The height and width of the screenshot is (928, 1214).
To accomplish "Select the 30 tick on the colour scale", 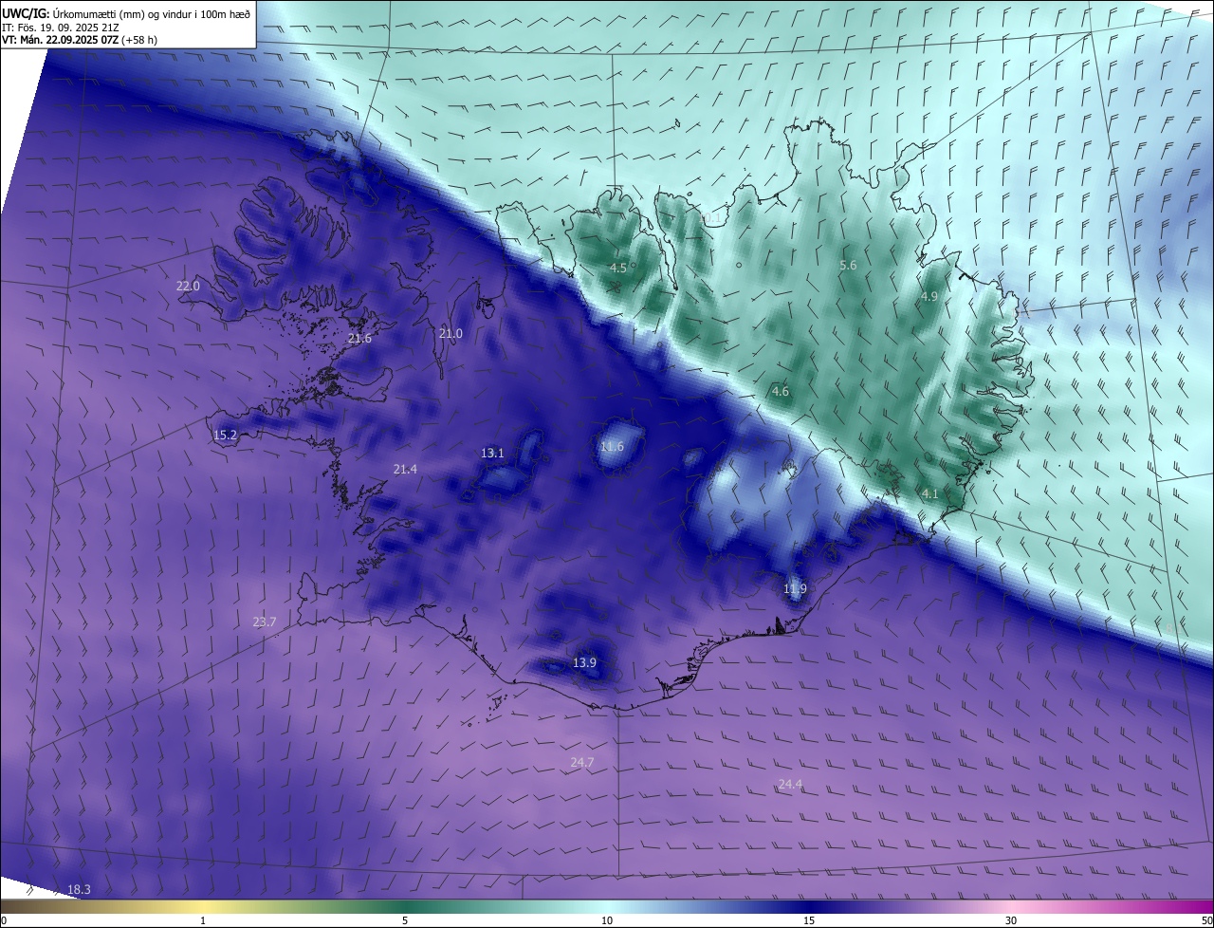I will coord(1011,920).
